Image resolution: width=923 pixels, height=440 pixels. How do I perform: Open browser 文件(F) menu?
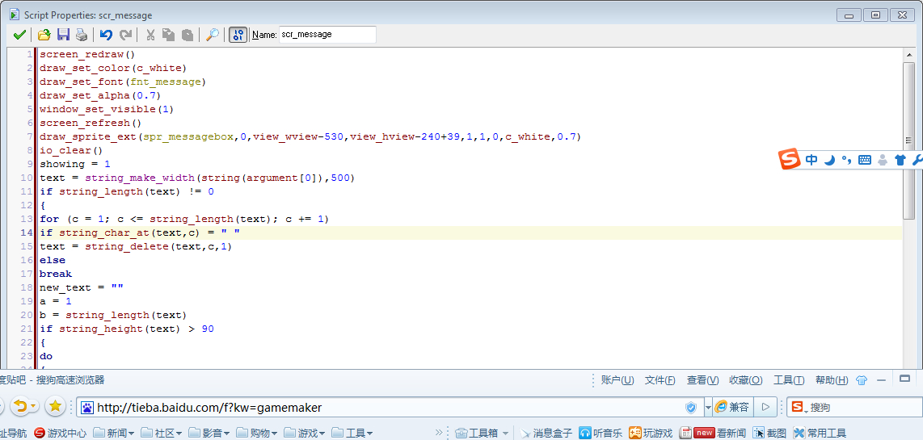click(x=660, y=380)
